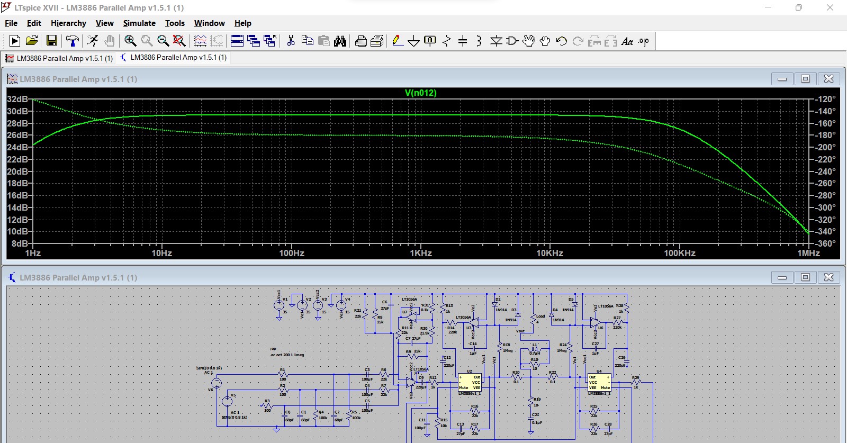The width and height of the screenshot is (847, 443).
Task: Click the Zoom Full Extents icon
Action: 179,41
